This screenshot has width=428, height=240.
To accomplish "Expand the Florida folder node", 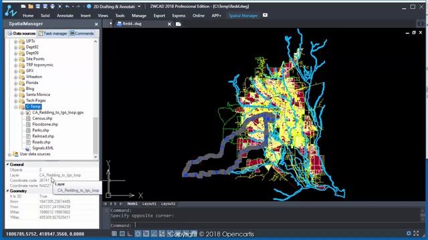I will pos(15,83).
